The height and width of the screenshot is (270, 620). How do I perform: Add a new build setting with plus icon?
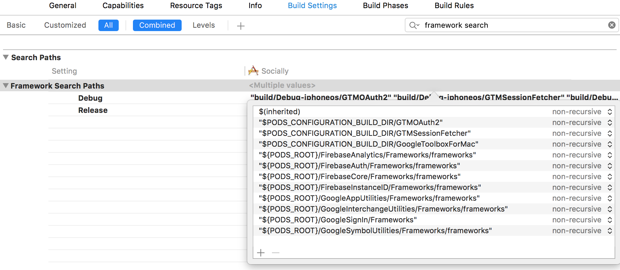pos(240,26)
